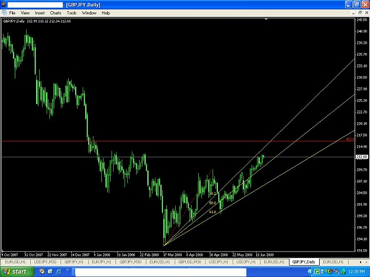Click the 61.8 Fibonacci fan label
This screenshot has width=370, height=277.
(213, 212)
